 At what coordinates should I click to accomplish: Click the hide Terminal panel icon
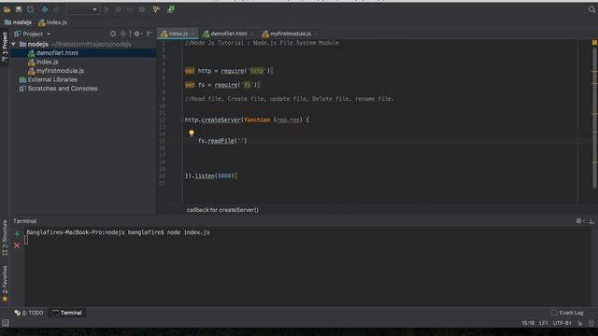[591, 221]
